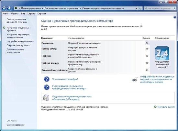The width and height of the screenshot is (178, 131).
Task: Click the processor score 2,4 cell
Action: pyautogui.click(x=147, y=43)
